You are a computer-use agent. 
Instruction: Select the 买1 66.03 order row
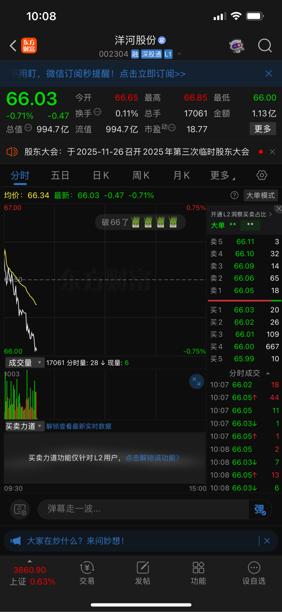click(x=245, y=310)
